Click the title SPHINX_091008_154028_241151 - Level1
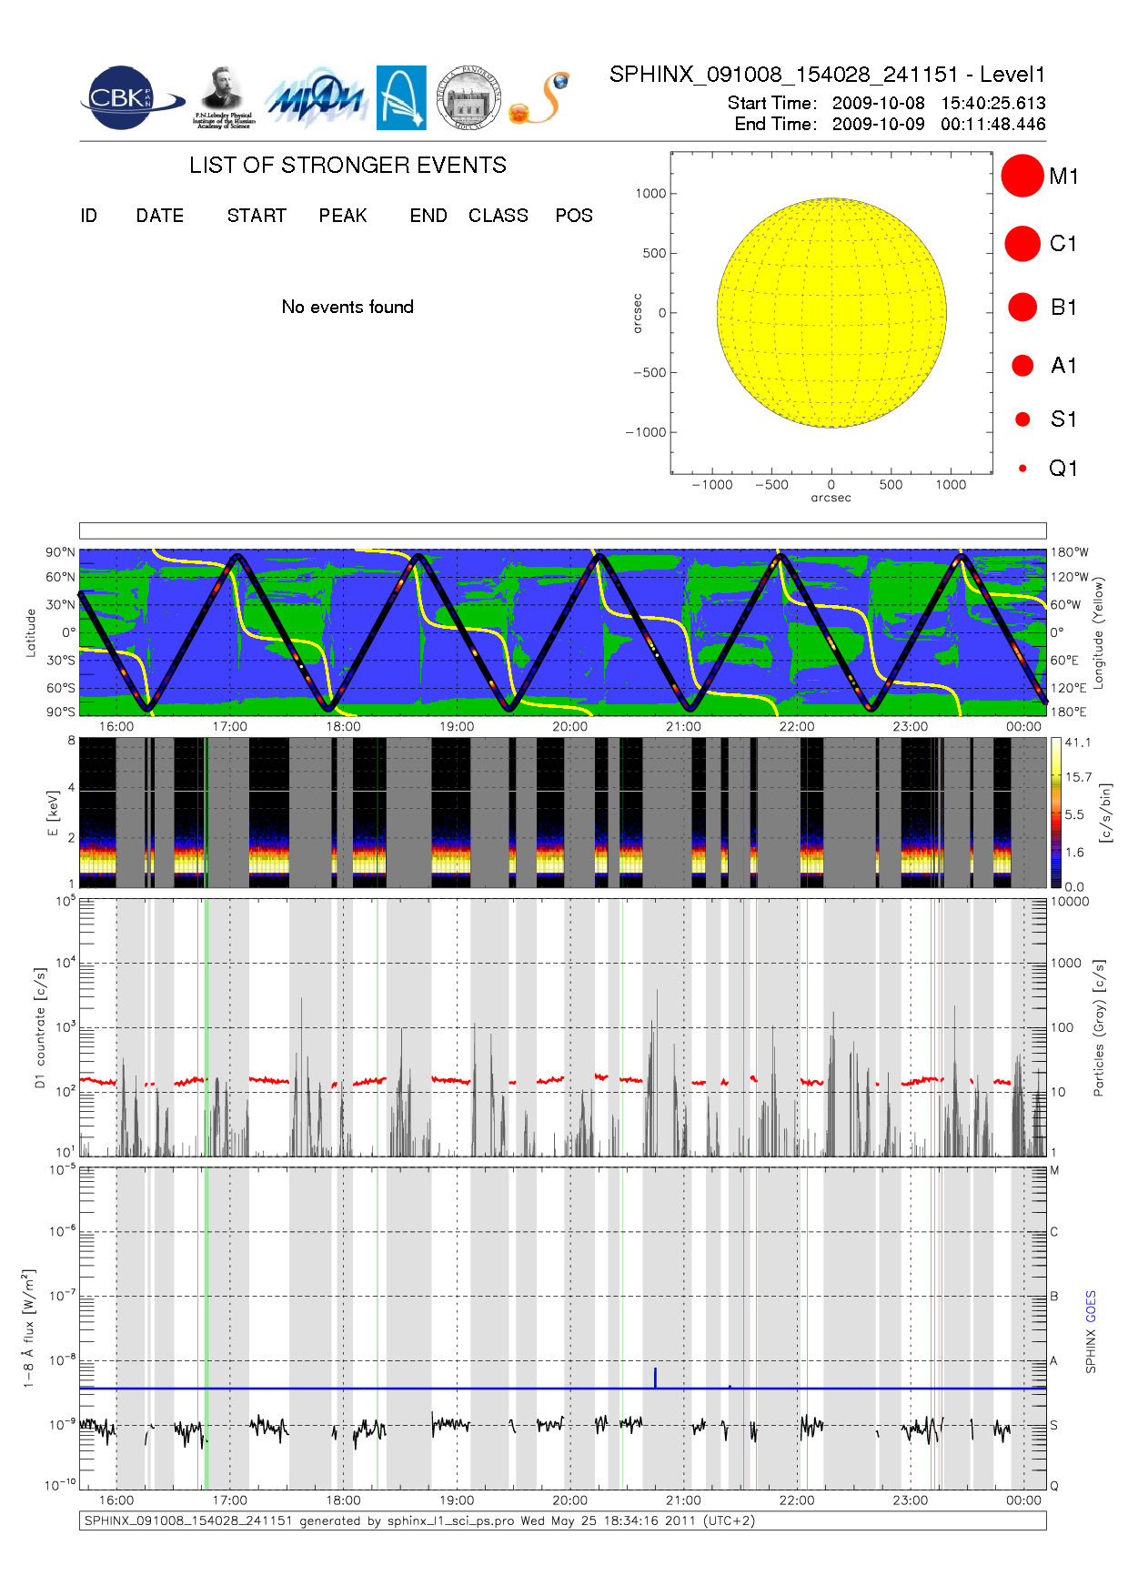Viewport: 1128px width, 1596px height. tap(828, 75)
